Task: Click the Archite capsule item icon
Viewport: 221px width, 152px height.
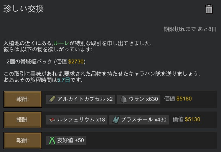Action: pyautogui.click(x=52, y=99)
